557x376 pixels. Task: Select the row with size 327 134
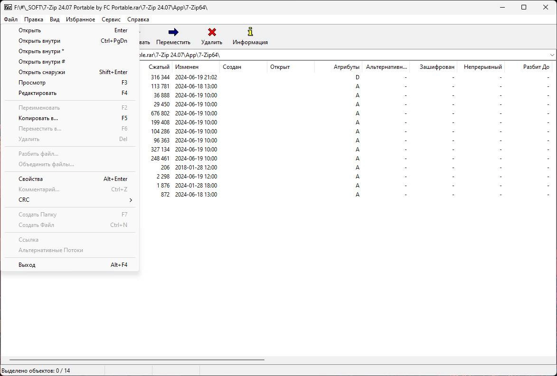[x=346, y=150]
